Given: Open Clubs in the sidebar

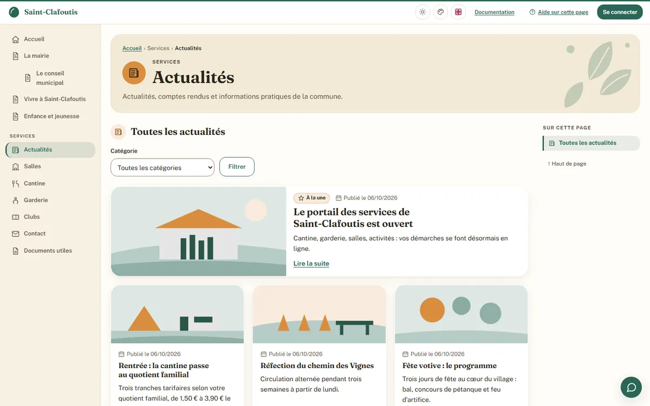Looking at the screenshot, I should [x=50, y=217].
